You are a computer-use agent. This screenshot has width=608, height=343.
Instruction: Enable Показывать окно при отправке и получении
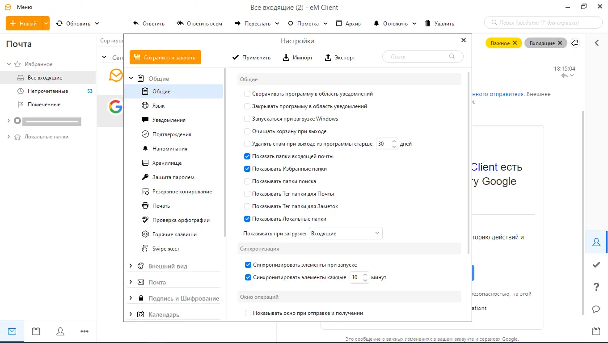(248, 313)
